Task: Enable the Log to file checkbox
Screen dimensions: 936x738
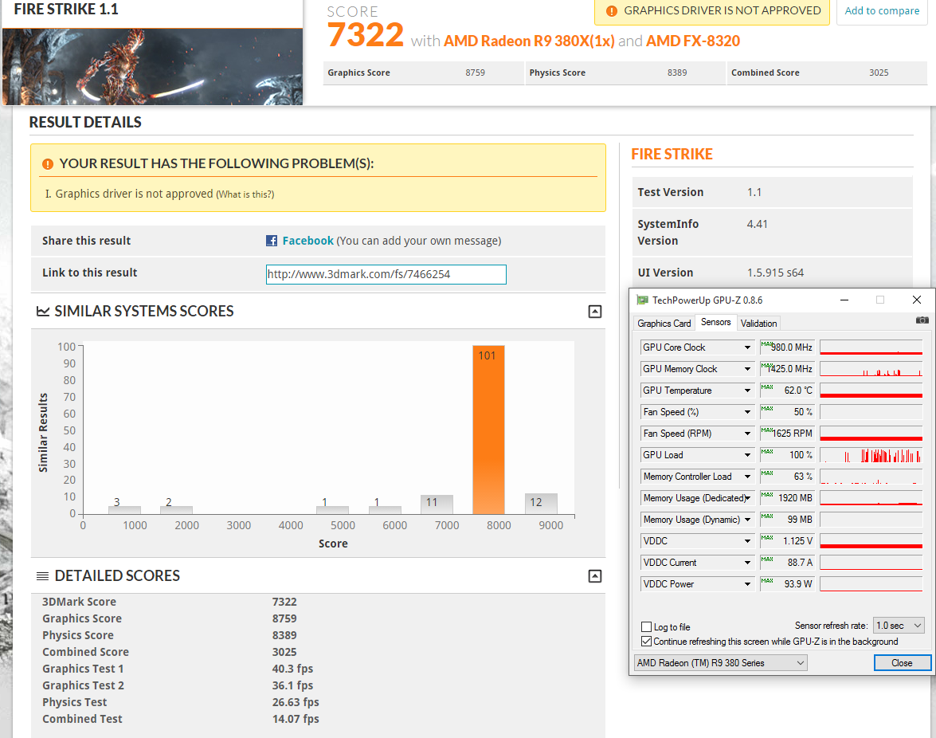Action: [646, 627]
